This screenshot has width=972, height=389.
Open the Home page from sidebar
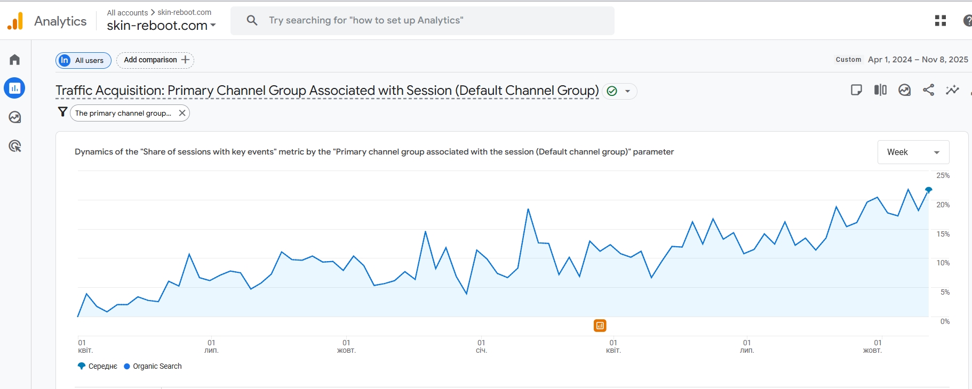click(15, 60)
